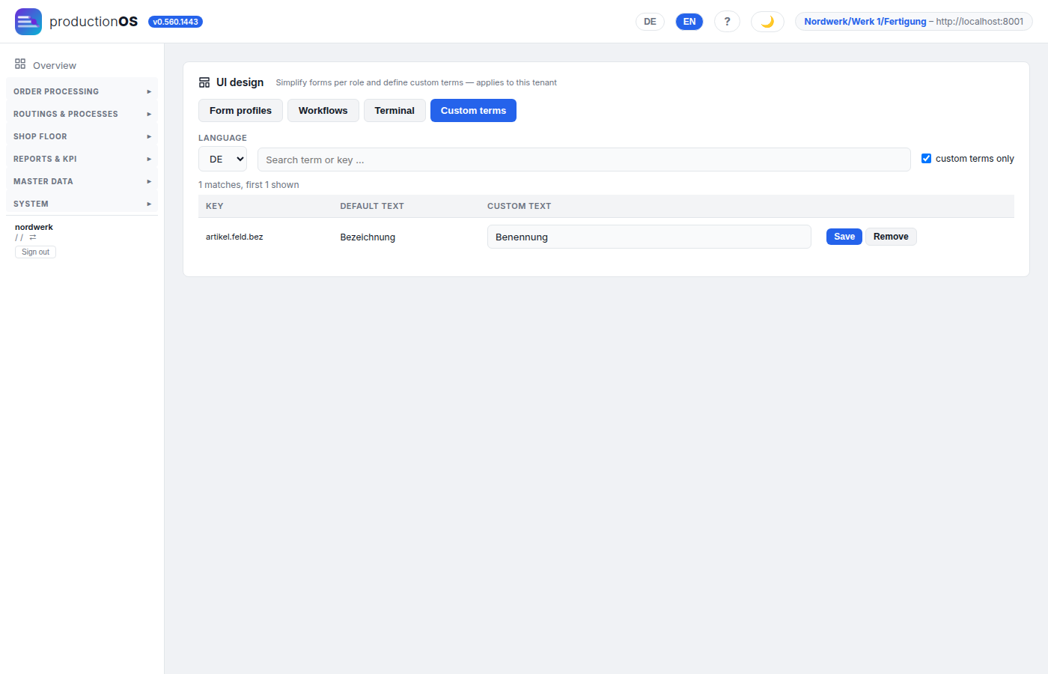Viewport: 1048px width, 674px height.
Task: Save the Benennung custom term
Action: [x=844, y=237]
